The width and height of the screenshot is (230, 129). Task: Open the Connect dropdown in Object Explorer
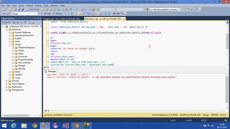[6, 22]
